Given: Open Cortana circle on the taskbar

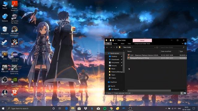Looking at the screenshot, I should [x=54, y=108].
